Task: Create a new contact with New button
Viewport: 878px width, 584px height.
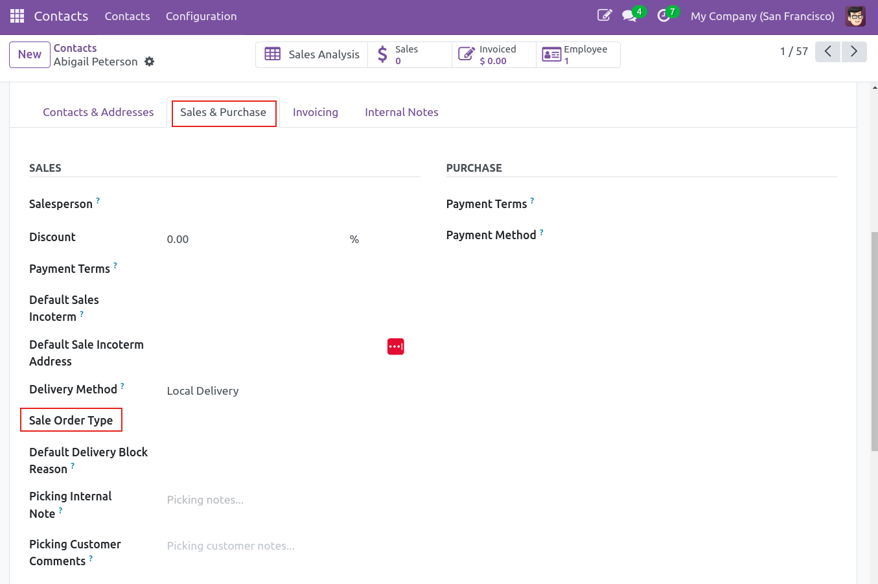Action: [x=30, y=54]
